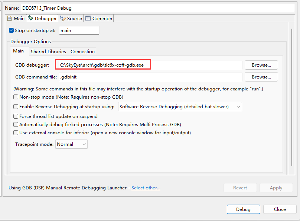Click the Stop on startup function field

(x=79, y=31)
